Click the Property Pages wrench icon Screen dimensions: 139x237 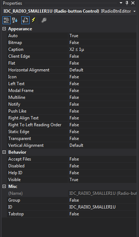(44, 20)
